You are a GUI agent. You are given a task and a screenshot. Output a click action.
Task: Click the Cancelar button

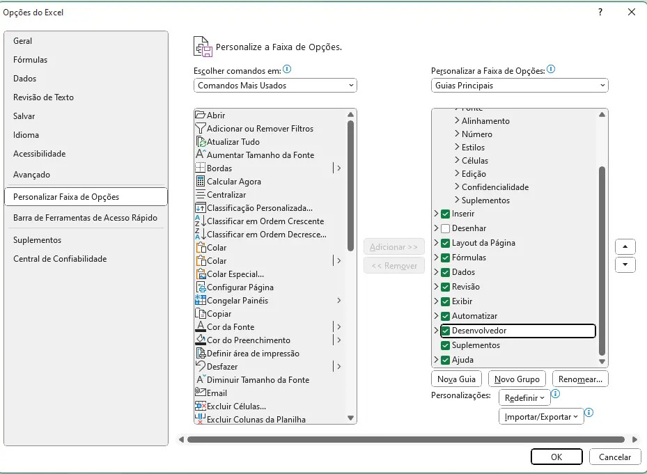click(x=615, y=457)
